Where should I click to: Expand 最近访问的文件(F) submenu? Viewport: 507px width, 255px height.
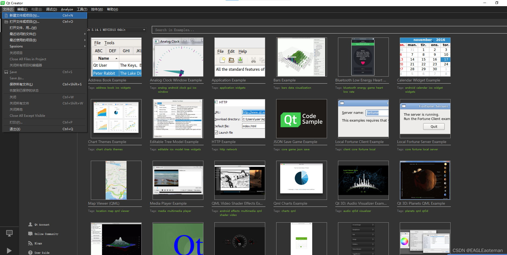45,34
